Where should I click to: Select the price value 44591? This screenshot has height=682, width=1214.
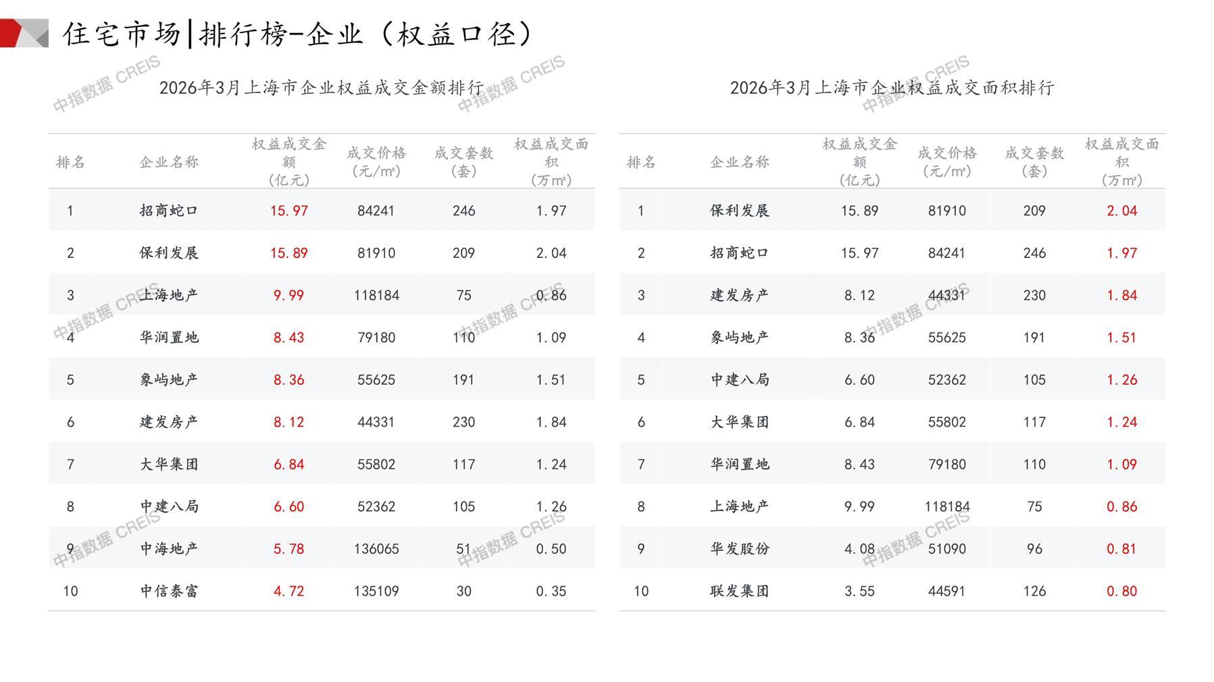(946, 592)
